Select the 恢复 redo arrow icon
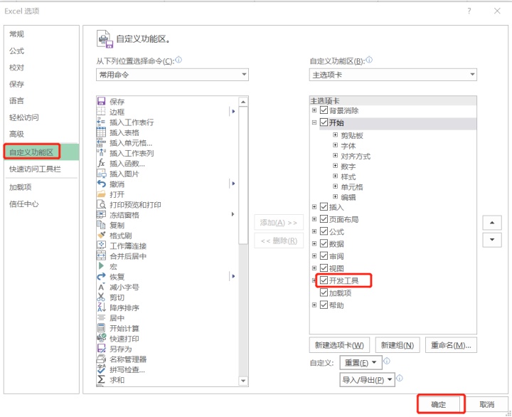Image resolution: width=512 pixels, height=417 pixels. click(101, 277)
